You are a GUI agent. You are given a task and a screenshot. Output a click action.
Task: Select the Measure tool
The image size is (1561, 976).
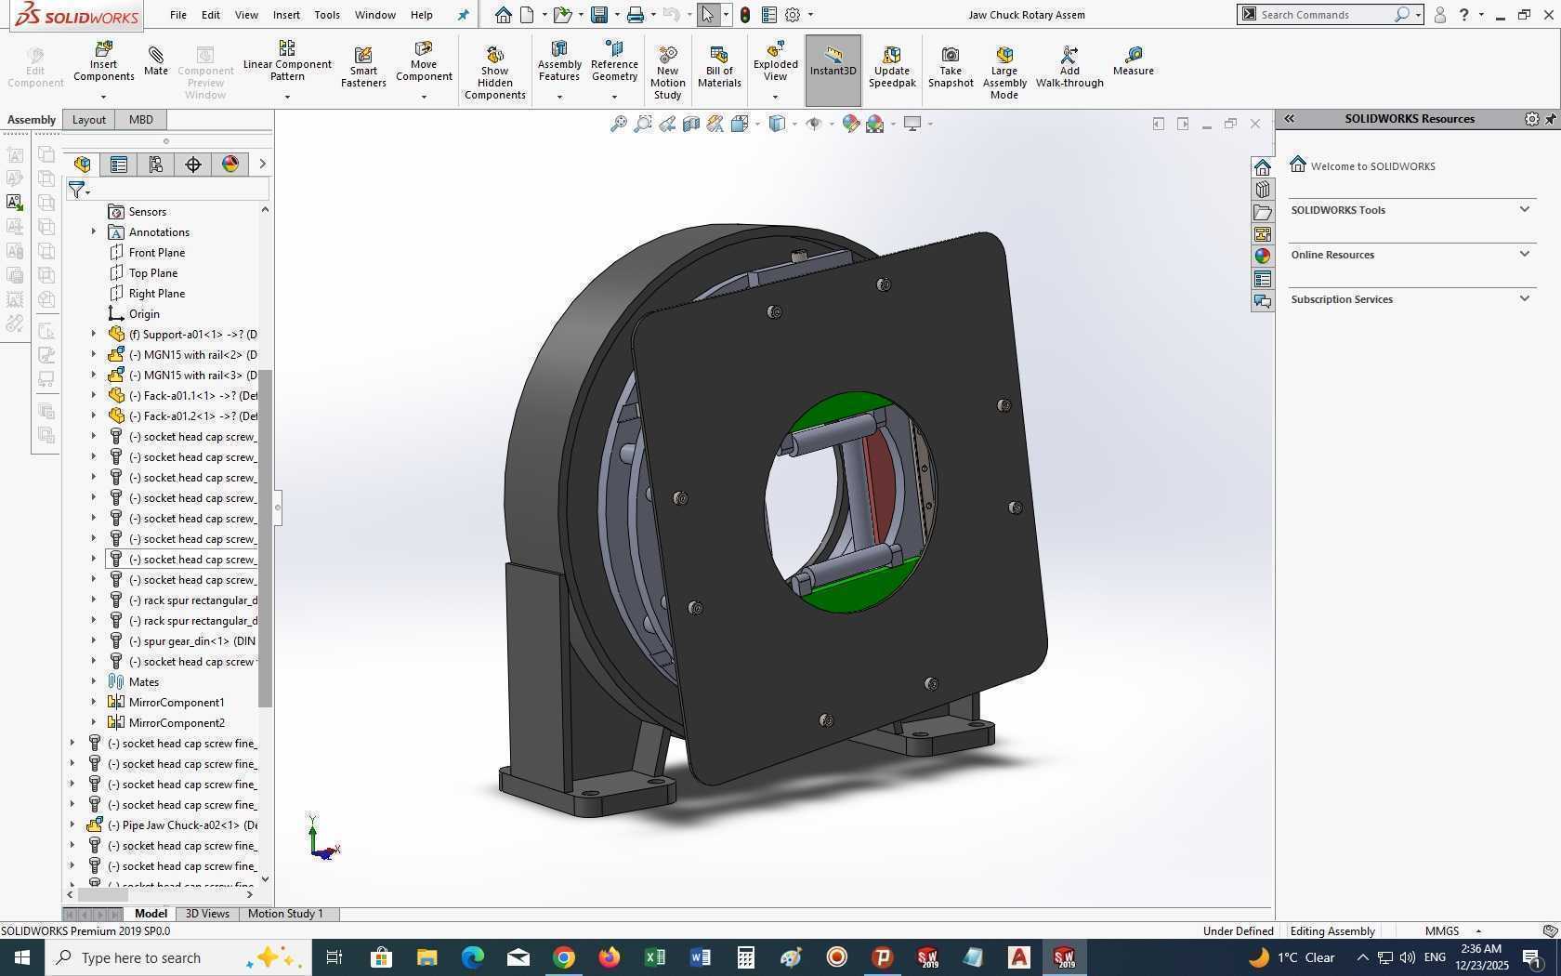click(x=1133, y=61)
